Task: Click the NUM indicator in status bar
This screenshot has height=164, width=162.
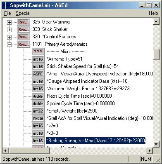Action: (146, 159)
